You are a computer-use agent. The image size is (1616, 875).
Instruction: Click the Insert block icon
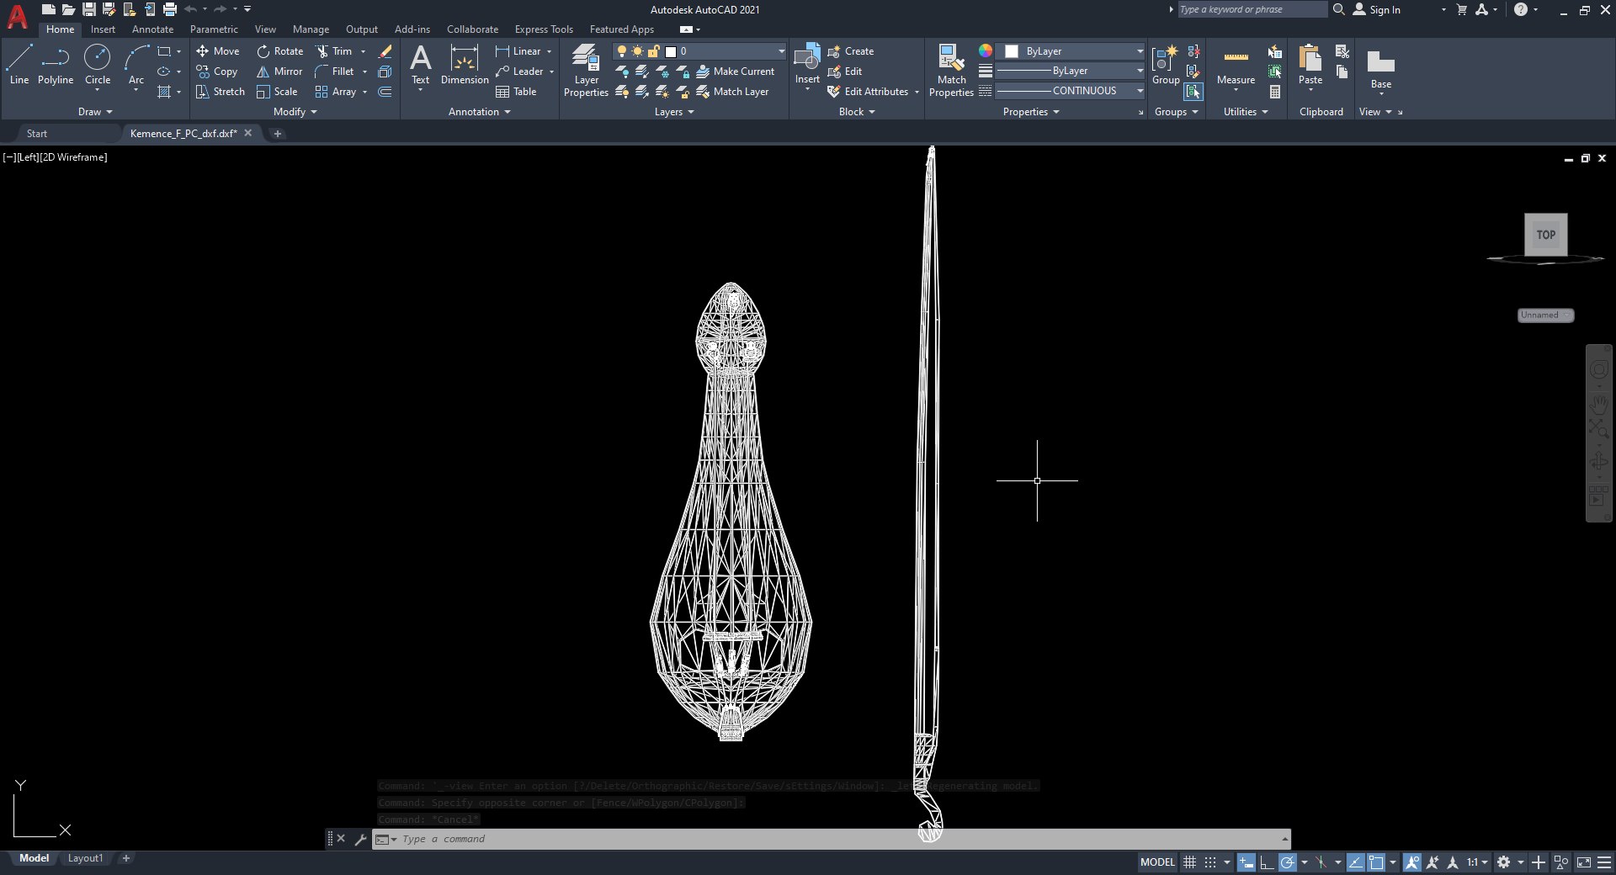point(807,59)
